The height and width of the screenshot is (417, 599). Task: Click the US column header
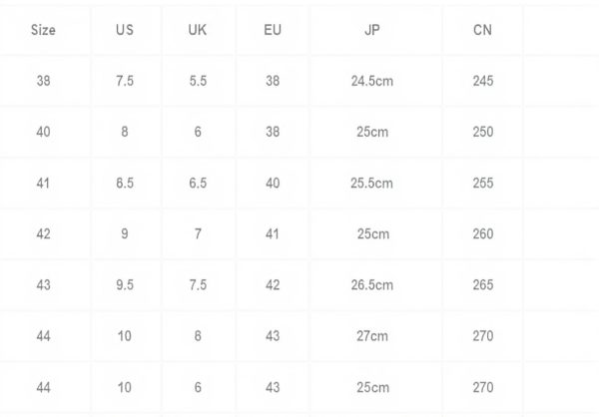pyautogui.click(x=125, y=30)
